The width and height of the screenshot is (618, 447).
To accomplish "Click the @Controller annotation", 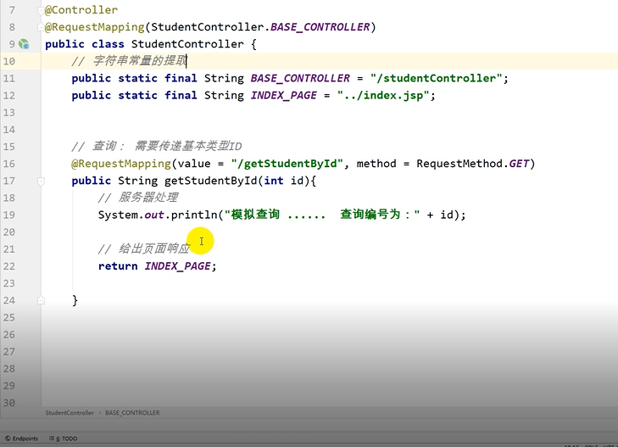I will point(81,10).
